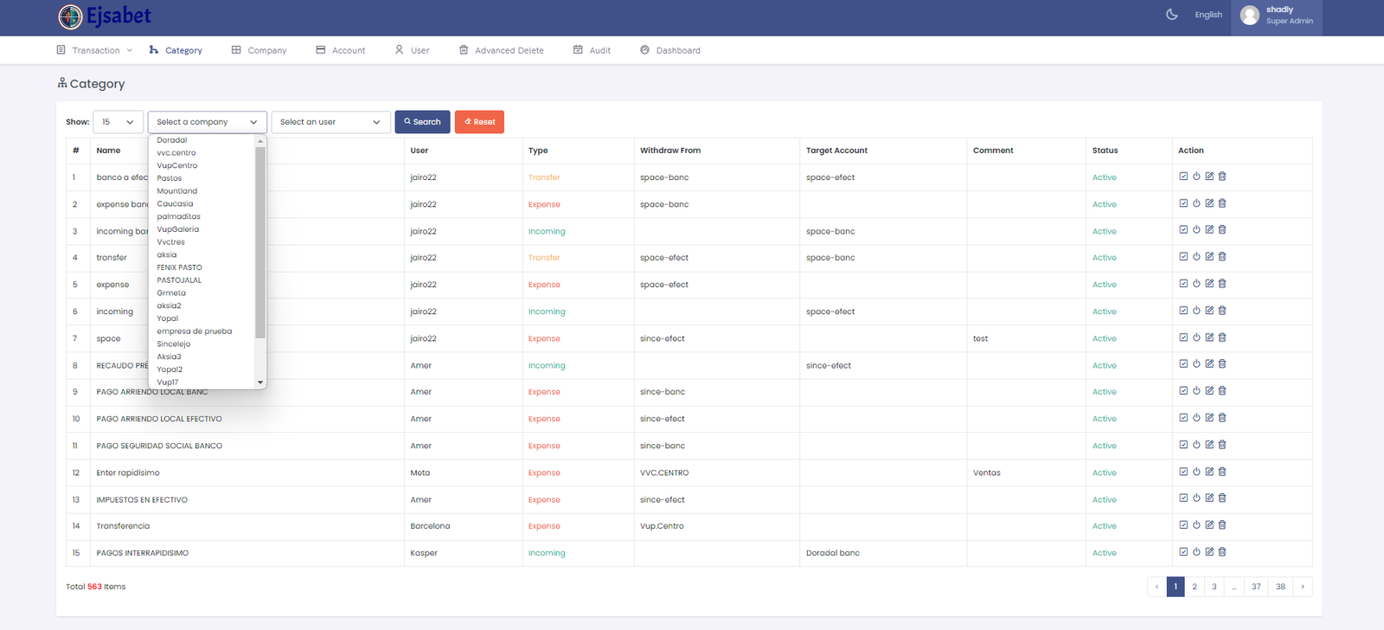
Task: Click the trash icon for row 8
Action: tap(1222, 364)
